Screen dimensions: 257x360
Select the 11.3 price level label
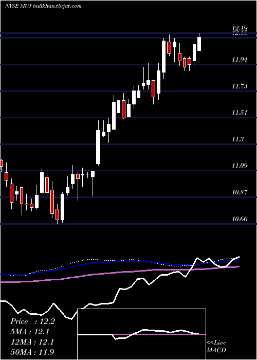pyautogui.click(x=237, y=139)
